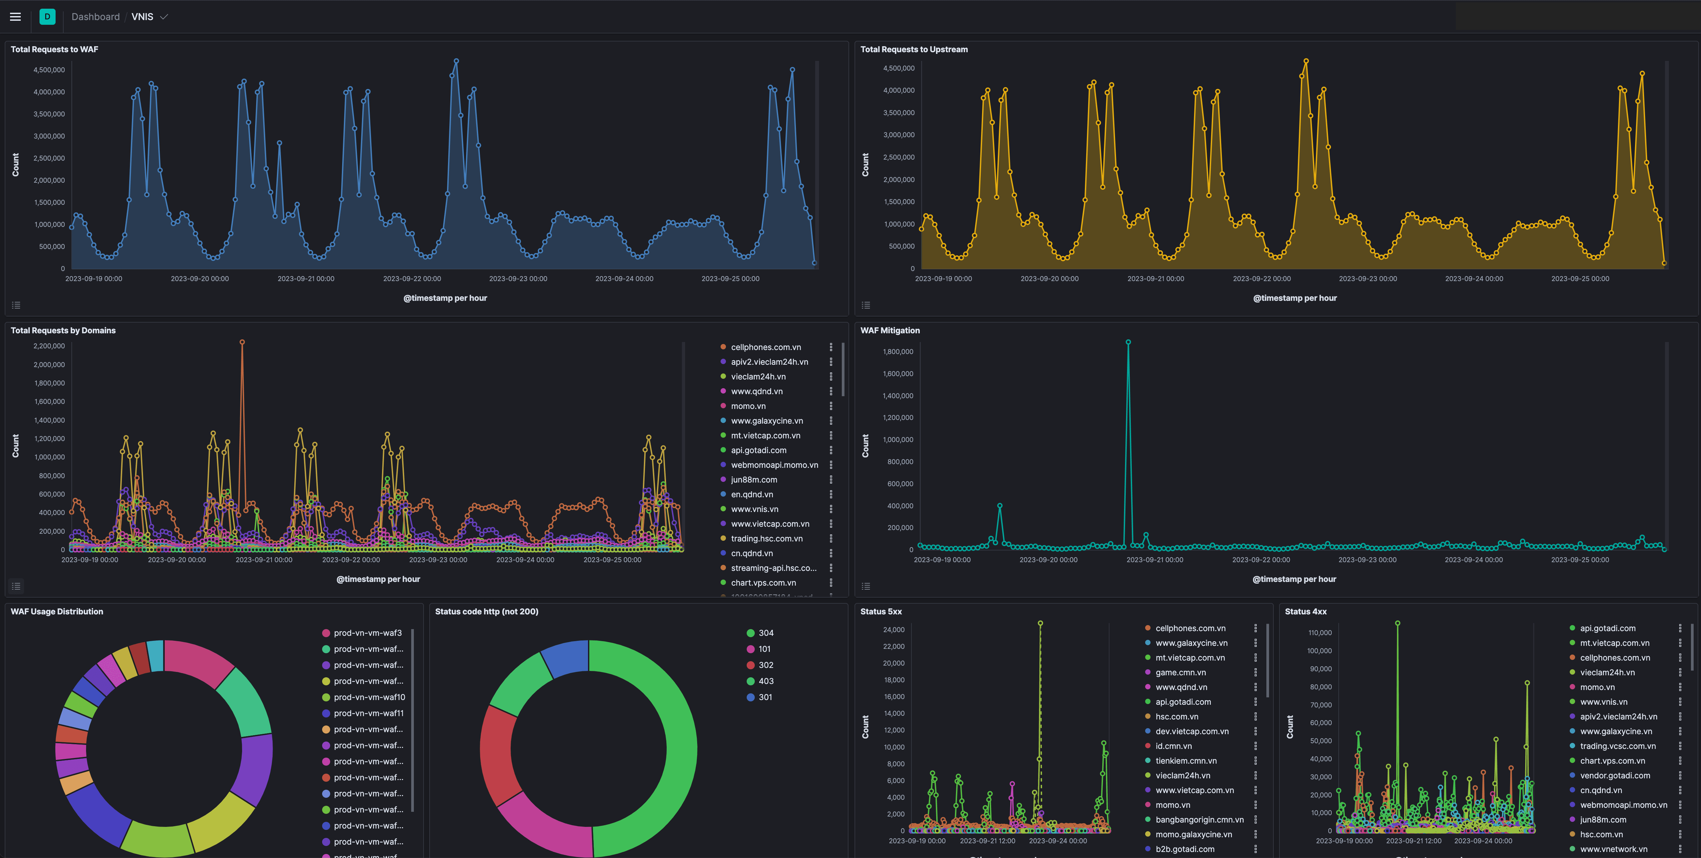Screen dimensions: 1701x858
Task: Open options for www.vnis.vn in Domains legend
Action: [831, 509]
